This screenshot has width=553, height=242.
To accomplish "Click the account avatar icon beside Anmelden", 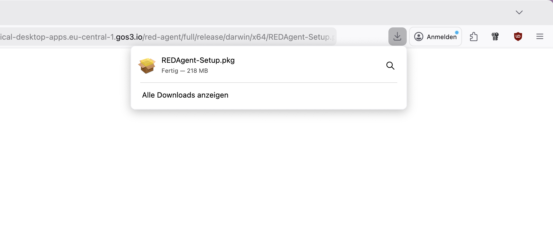I will tap(418, 37).
